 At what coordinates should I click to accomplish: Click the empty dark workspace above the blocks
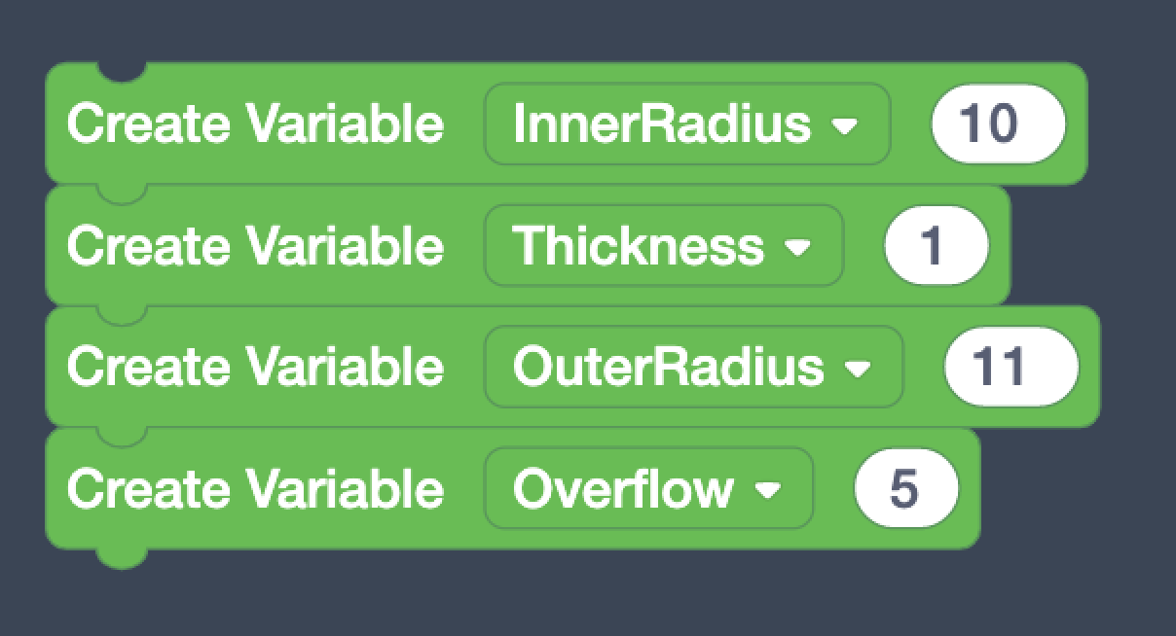(584, 29)
